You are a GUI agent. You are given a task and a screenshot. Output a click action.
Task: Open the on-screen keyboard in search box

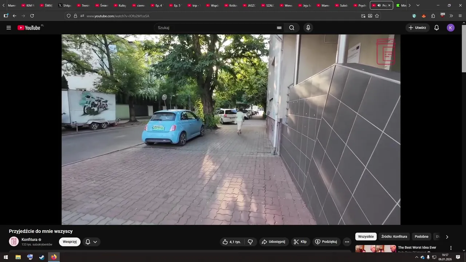click(279, 28)
